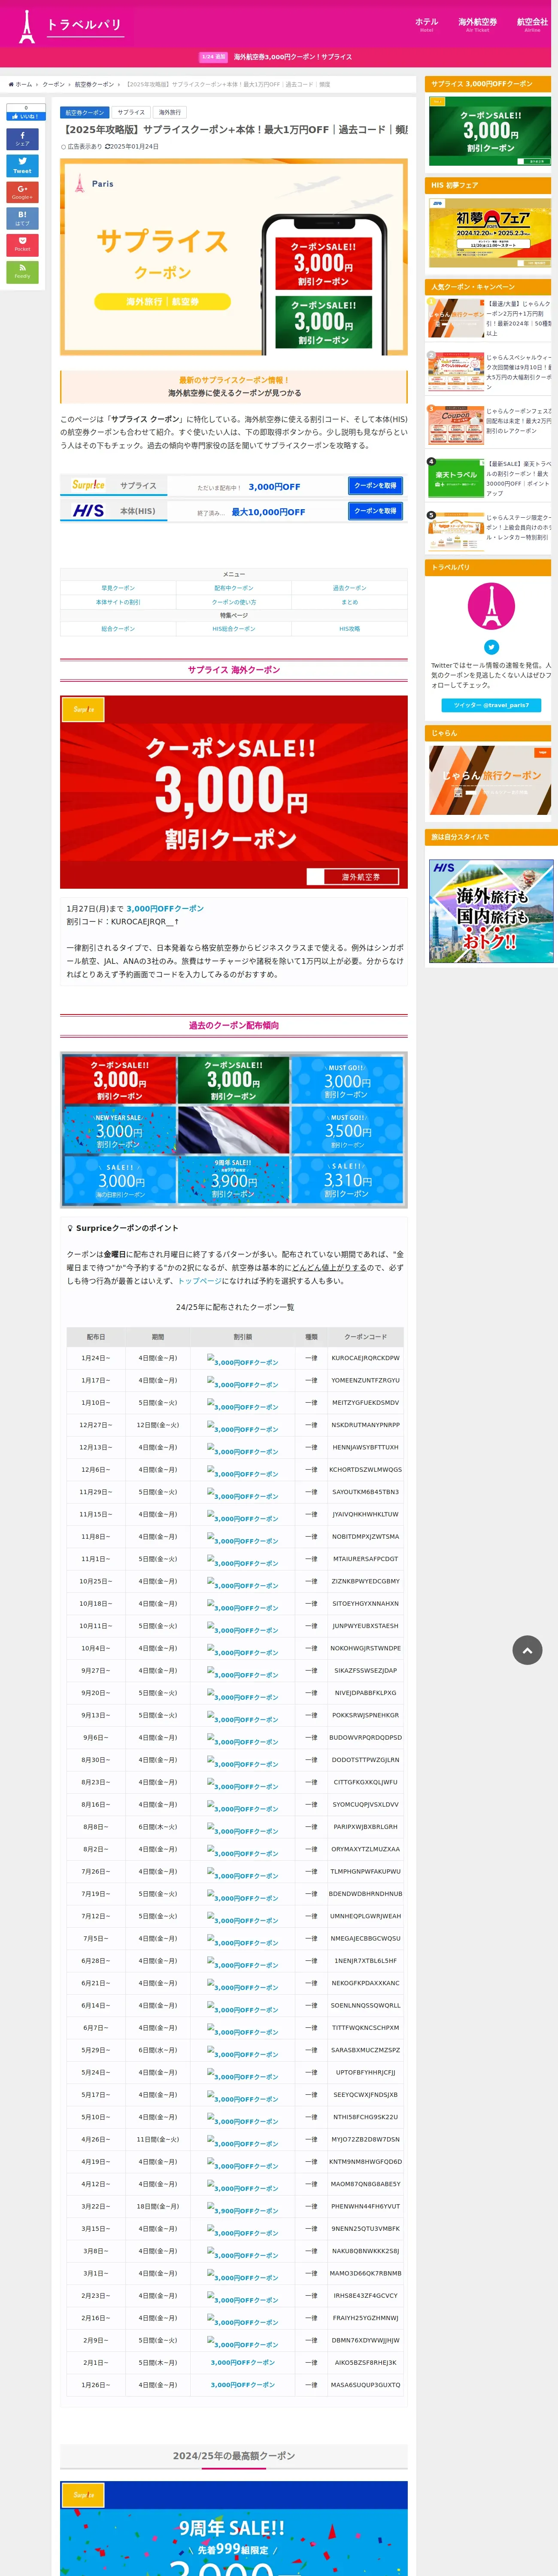Jump to 早見クーポン in the menu table

coord(118,588)
